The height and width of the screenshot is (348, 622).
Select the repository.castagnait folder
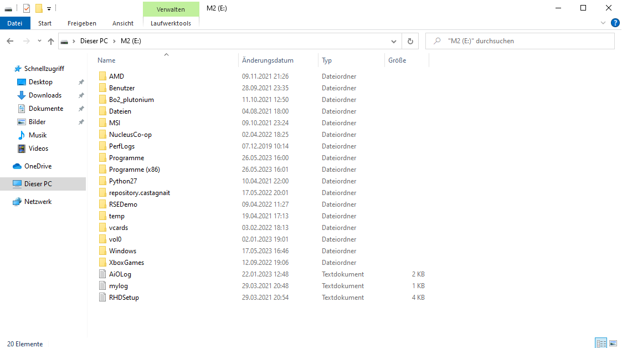[x=139, y=193]
